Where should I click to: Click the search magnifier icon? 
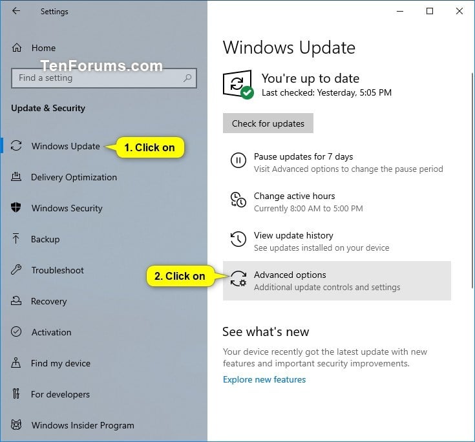(x=187, y=78)
